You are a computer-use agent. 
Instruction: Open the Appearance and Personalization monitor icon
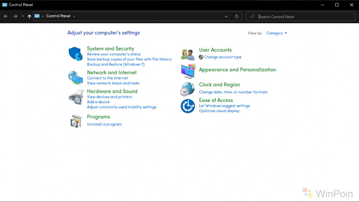point(188,71)
